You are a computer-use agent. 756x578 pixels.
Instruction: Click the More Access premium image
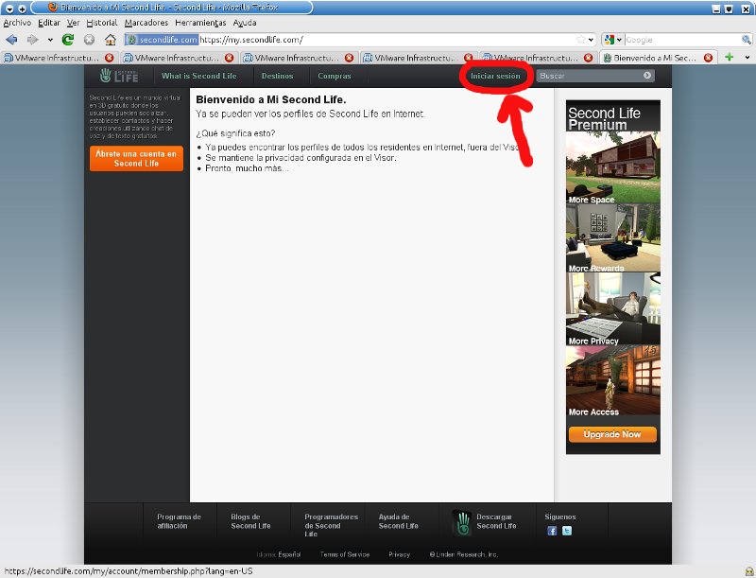click(612, 380)
